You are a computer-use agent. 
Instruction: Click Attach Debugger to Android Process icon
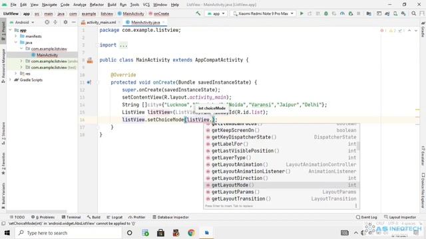351,13
